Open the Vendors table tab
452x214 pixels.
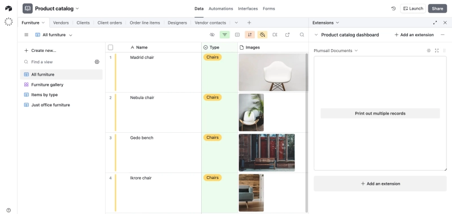tap(61, 23)
